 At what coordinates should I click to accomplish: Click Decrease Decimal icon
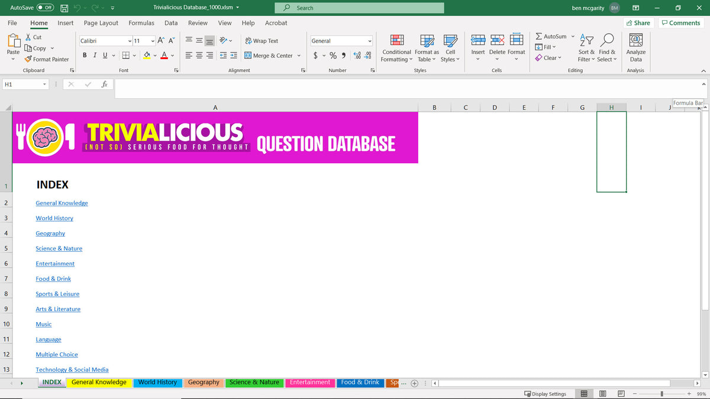coord(367,55)
